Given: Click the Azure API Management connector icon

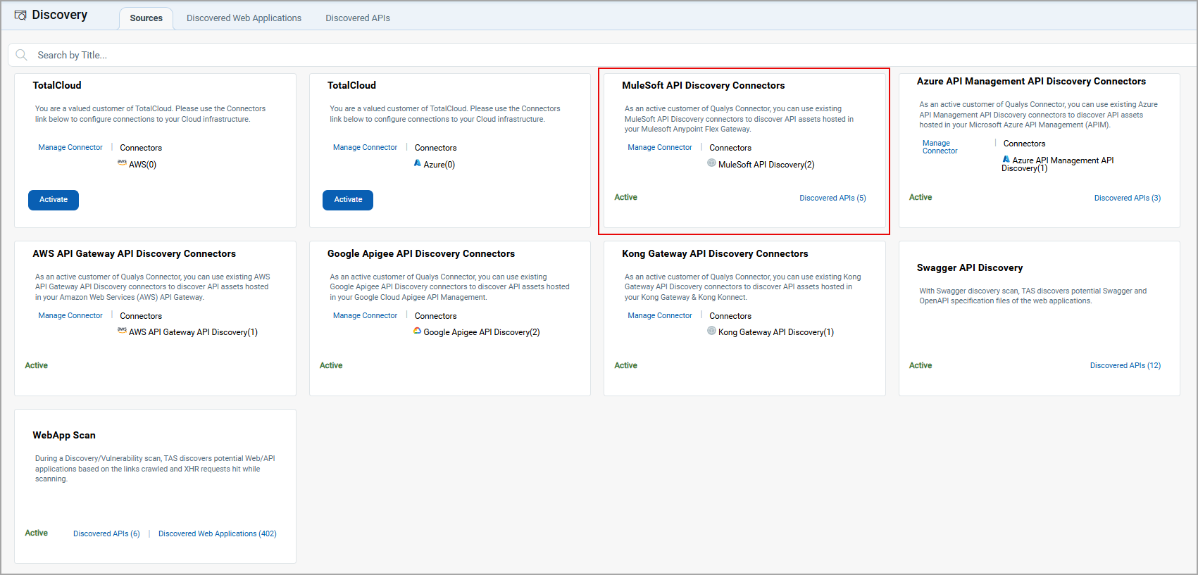Looking at the screenshot, I should [1006, 159].
